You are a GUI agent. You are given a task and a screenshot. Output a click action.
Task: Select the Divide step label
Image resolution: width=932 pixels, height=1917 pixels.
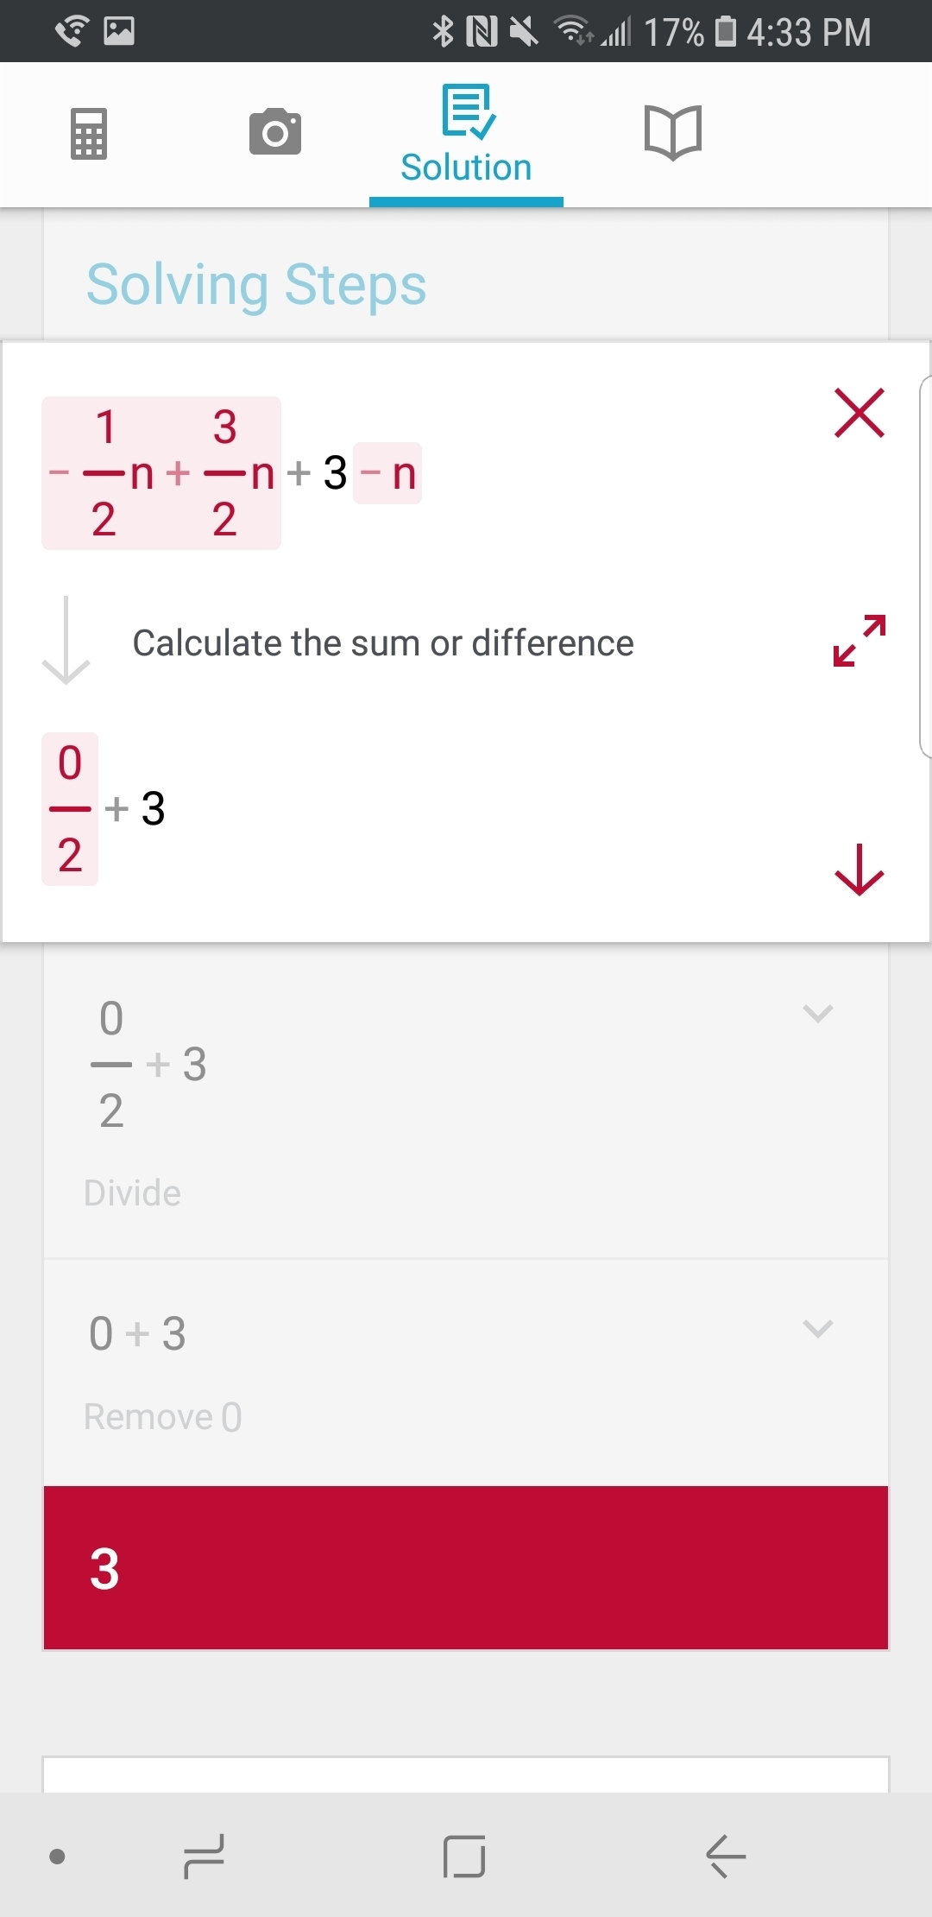click(132, 1193)
